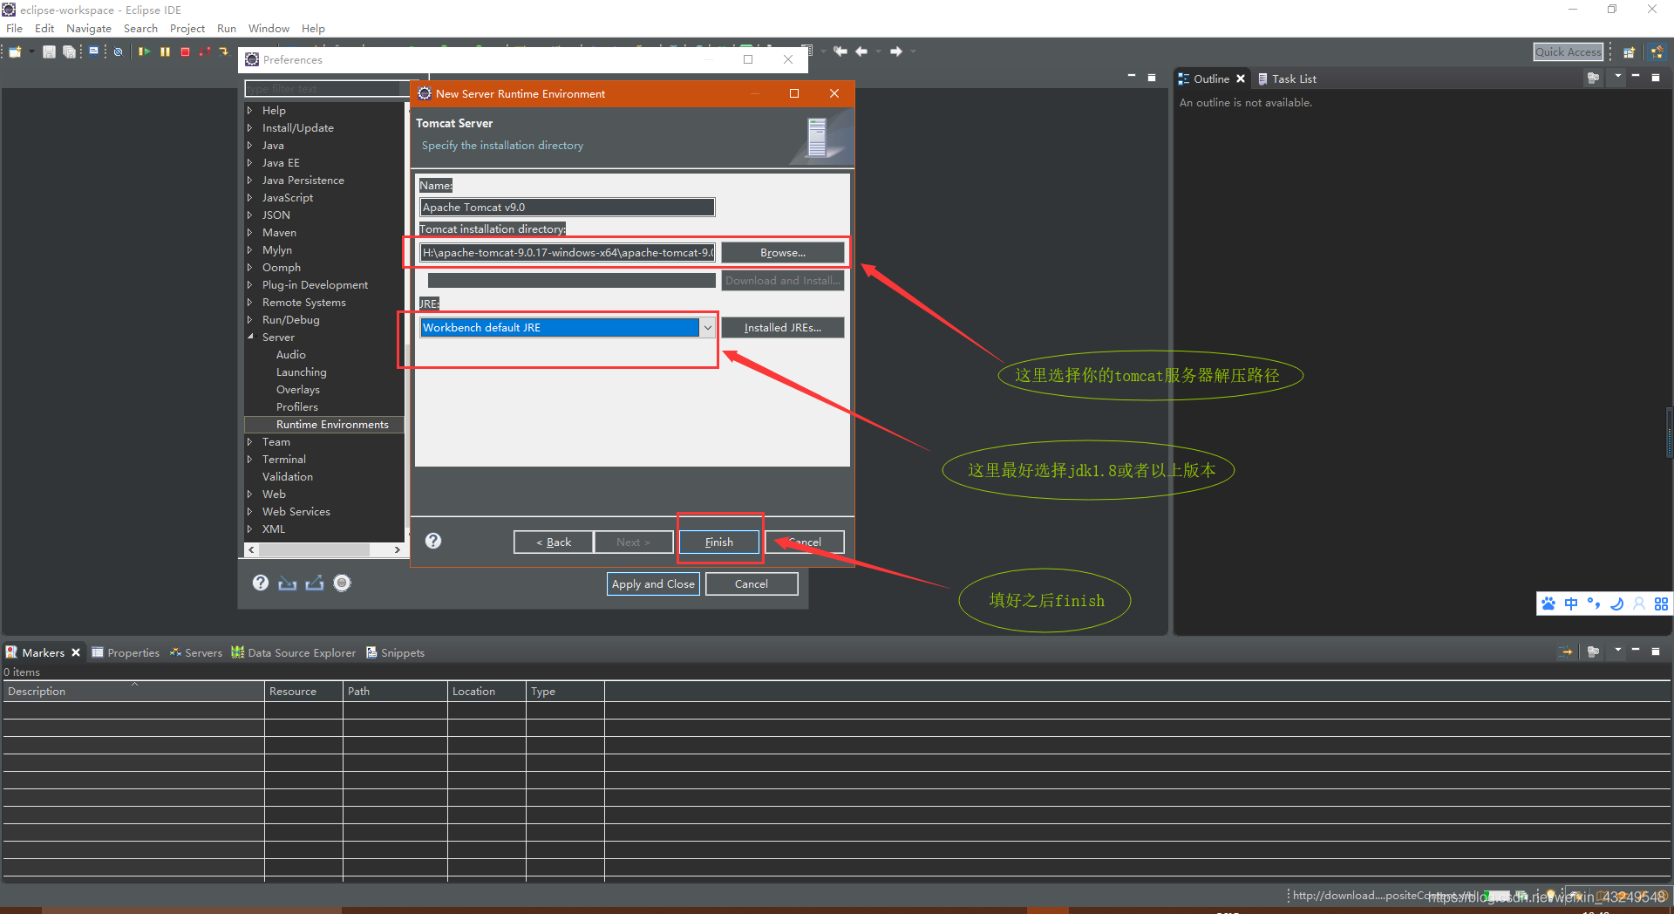Click the Outline panel focus task icon
Viewport: 1674px width, 914px height.
point(1593,78)
